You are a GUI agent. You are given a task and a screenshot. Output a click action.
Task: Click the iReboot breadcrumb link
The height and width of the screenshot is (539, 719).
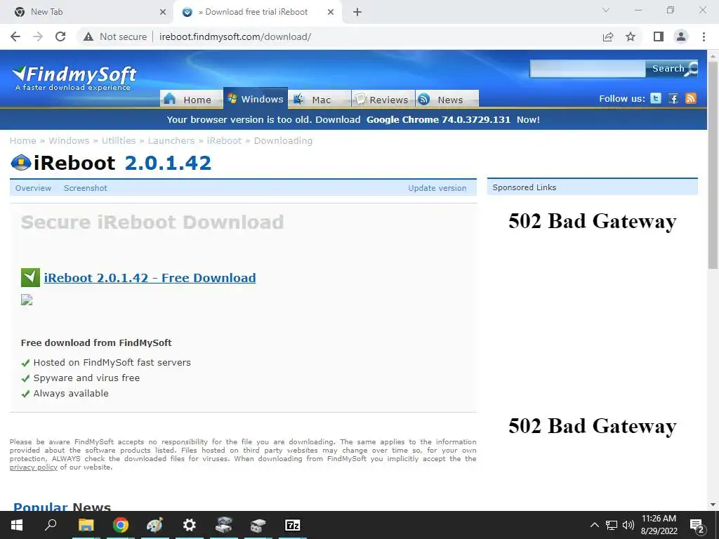pyautogui.click(x=224, y=140)
